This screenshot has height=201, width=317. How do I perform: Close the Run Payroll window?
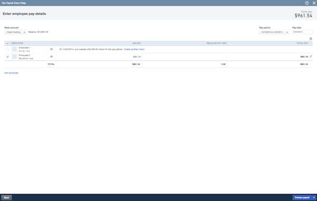click(x=314, y=3)
